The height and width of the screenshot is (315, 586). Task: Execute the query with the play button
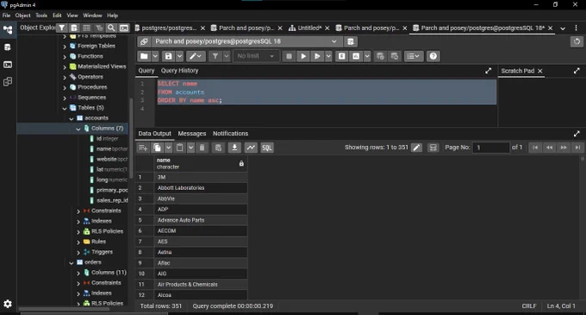[x=303, y=56]
